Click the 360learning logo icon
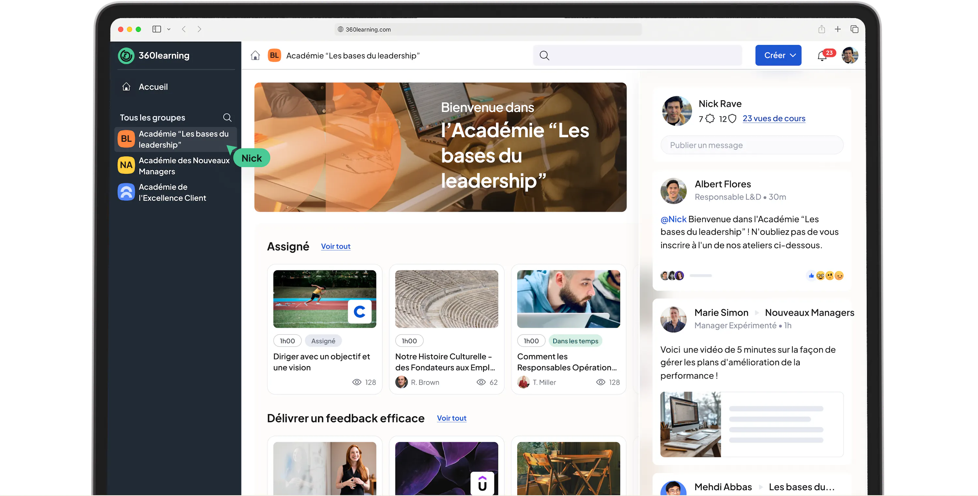The image size is (978, 496). click(126, 56)
